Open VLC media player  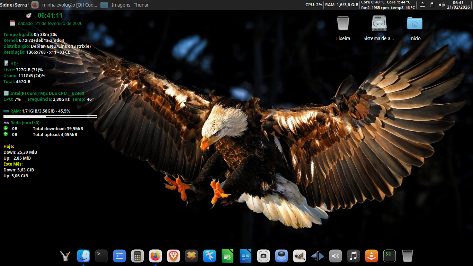coord(372,256)
